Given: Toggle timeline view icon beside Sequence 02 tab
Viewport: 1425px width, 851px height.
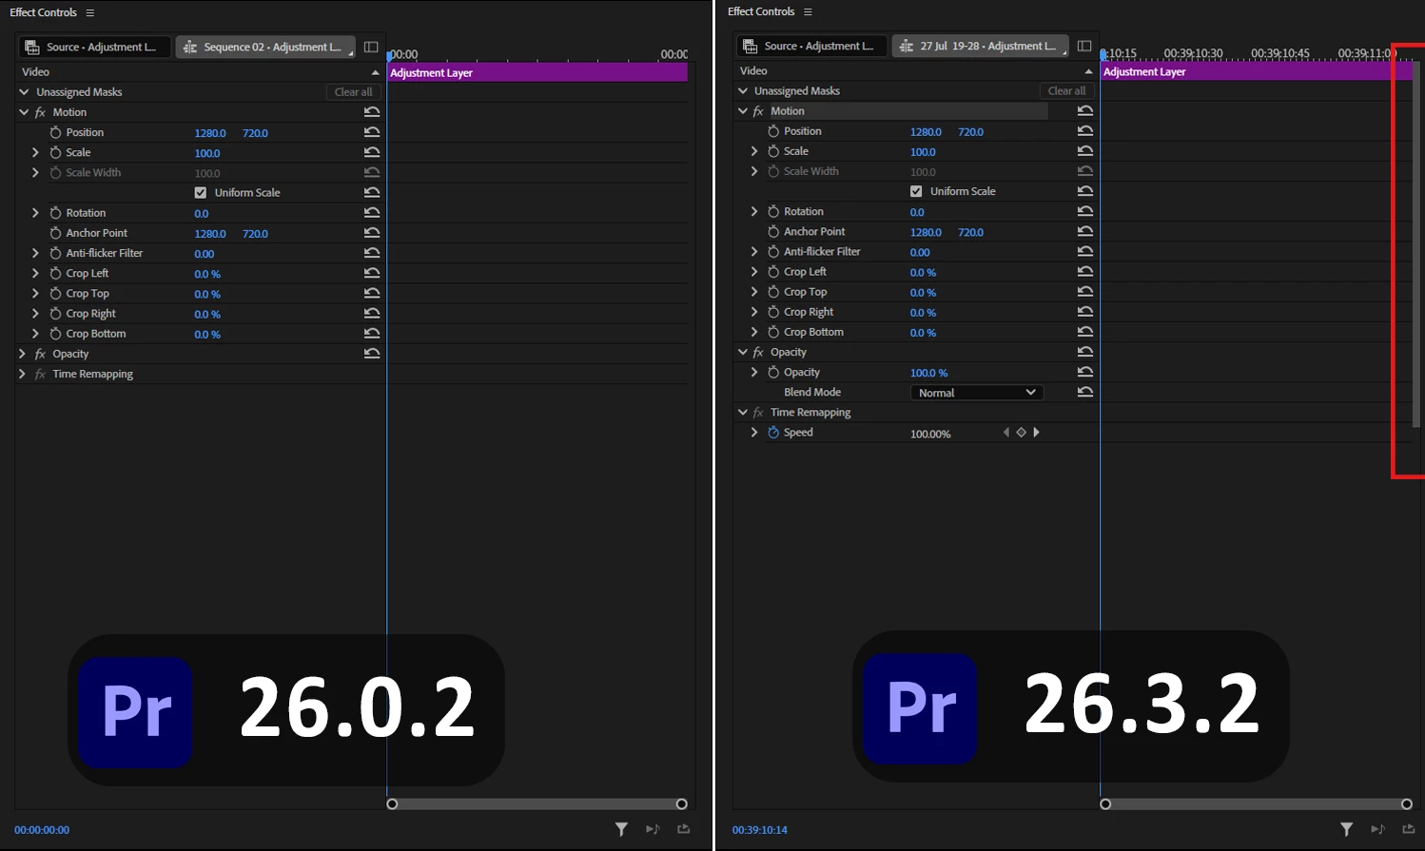Looking at the screenshot, I should [x=371, y=47].
